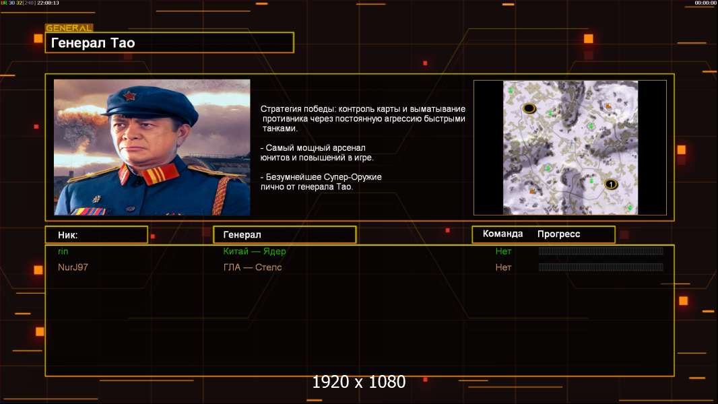
Task: Click the "ГЛА — Стелс" general entry
Action: point(253,267)
